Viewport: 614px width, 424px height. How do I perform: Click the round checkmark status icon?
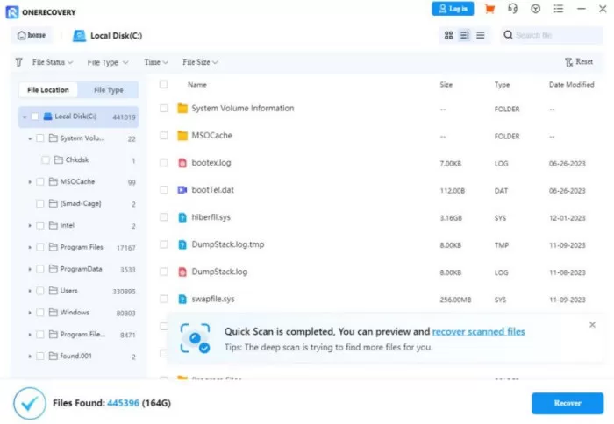29,403
